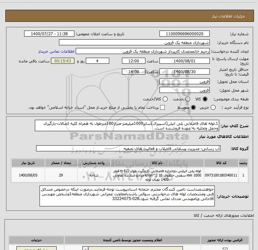Click the remaining days field showing 4
Image resolution: width=258 pixels, height=250 pixels.
(x=98, y=61)
